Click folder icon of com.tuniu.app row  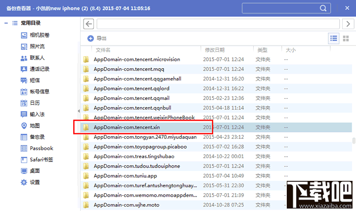[x=86, y=176]
